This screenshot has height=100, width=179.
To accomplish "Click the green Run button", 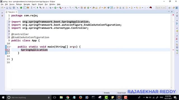I will coord(55,8).
